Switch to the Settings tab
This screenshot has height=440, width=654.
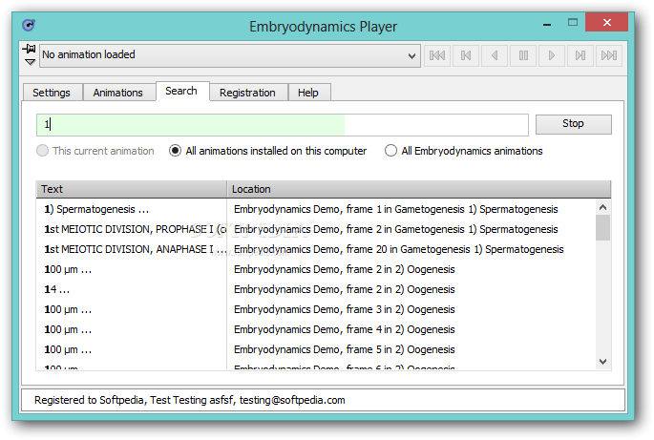coord(52,93)
